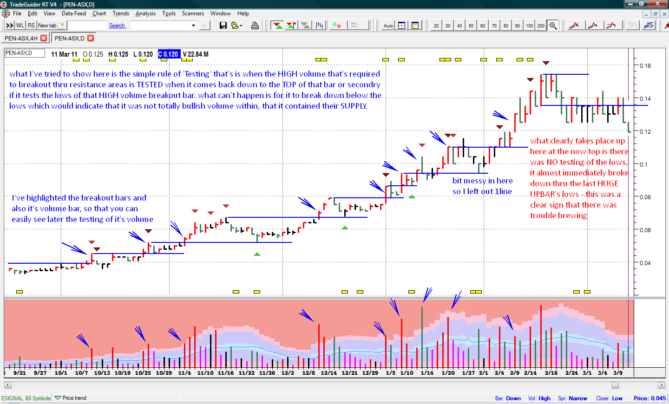Open the Tools menu
Screen dimensions: 669x404
[169, 13]
